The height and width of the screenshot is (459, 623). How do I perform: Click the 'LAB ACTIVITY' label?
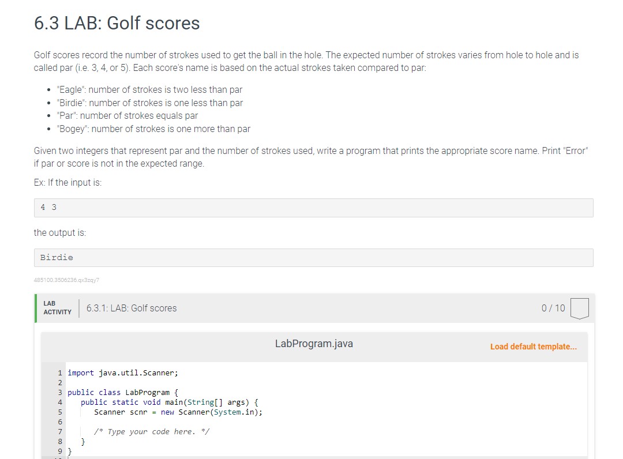click(x=57, y=308)
